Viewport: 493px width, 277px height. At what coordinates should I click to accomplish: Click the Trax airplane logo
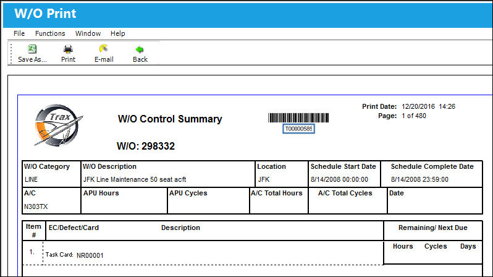(x=59, y=126)
